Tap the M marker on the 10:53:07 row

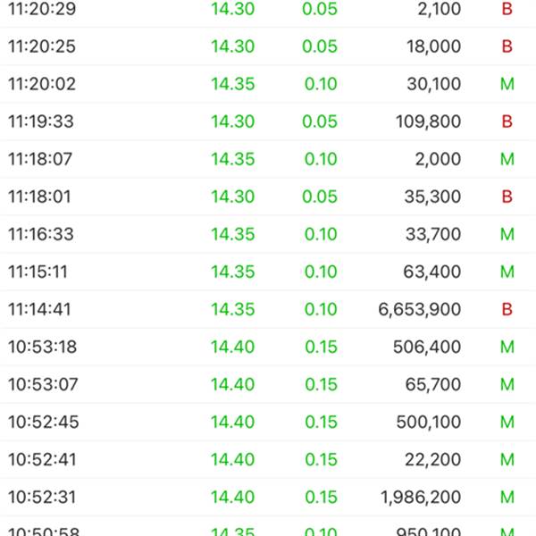tap(507, 384)
